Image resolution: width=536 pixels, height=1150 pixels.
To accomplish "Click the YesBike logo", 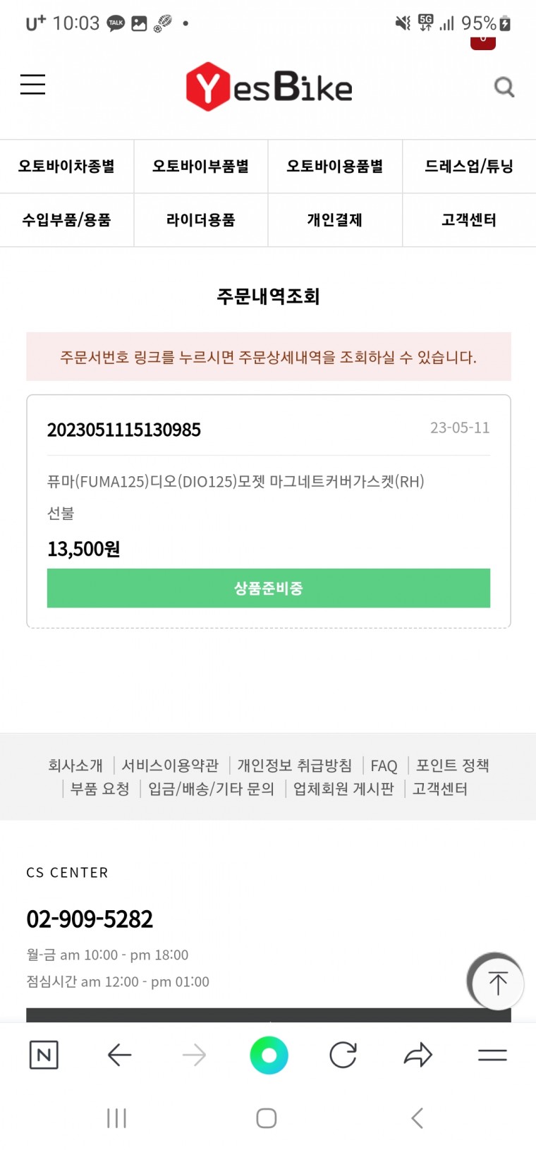I will coord(269,87).
